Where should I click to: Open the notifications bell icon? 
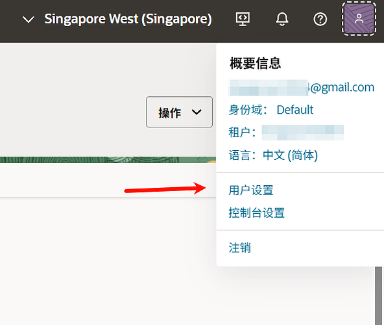click(x=282, y=19)
